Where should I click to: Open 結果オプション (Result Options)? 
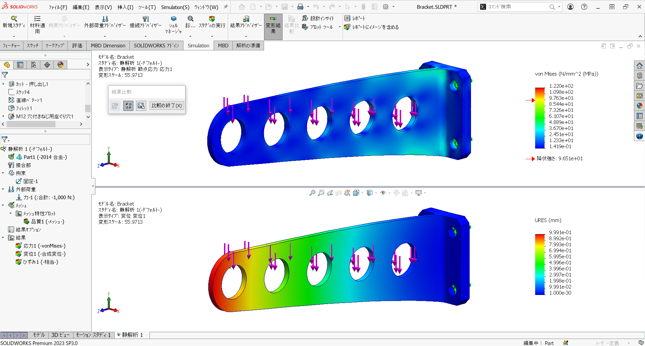[25, 229]
